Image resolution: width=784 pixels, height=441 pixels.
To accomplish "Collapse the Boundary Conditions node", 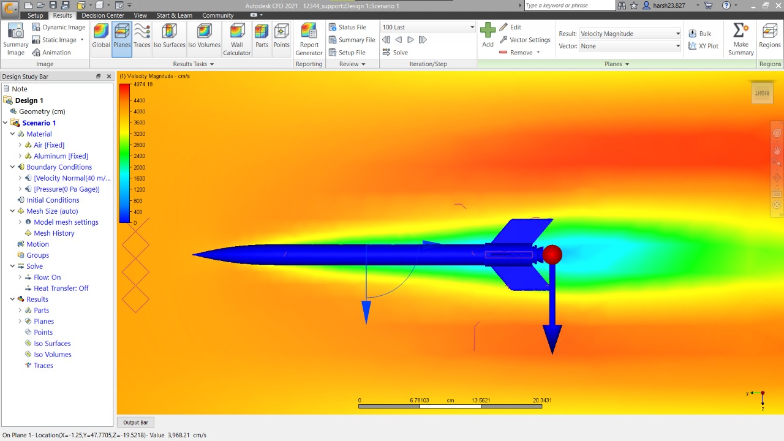I will 13,167.
